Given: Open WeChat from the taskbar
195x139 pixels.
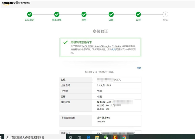Looking at the screenshot, I should pos(106,137).
